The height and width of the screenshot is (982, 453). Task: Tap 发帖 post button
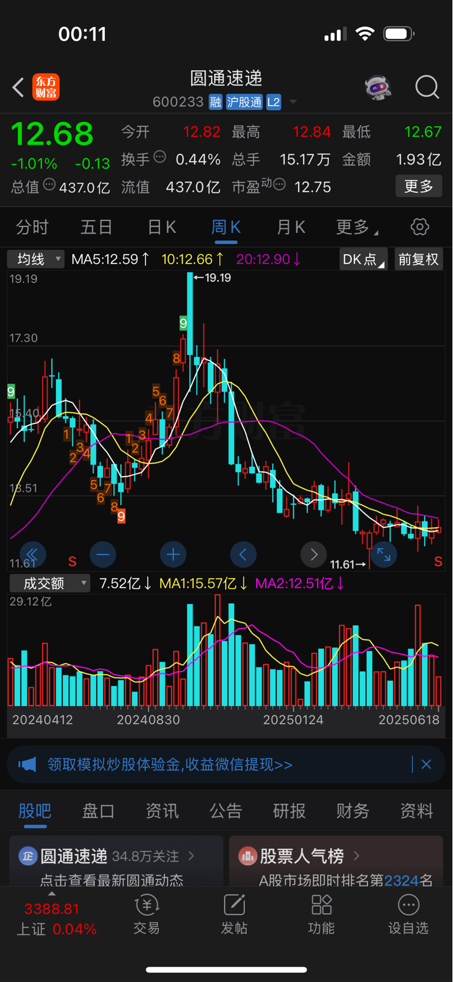[234, 915]
